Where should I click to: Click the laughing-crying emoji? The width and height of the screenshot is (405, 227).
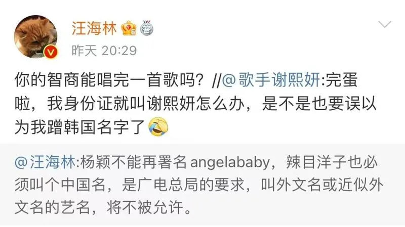[158, 127]
